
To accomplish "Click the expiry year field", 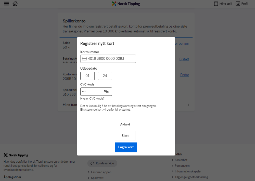I will [105, 76].
